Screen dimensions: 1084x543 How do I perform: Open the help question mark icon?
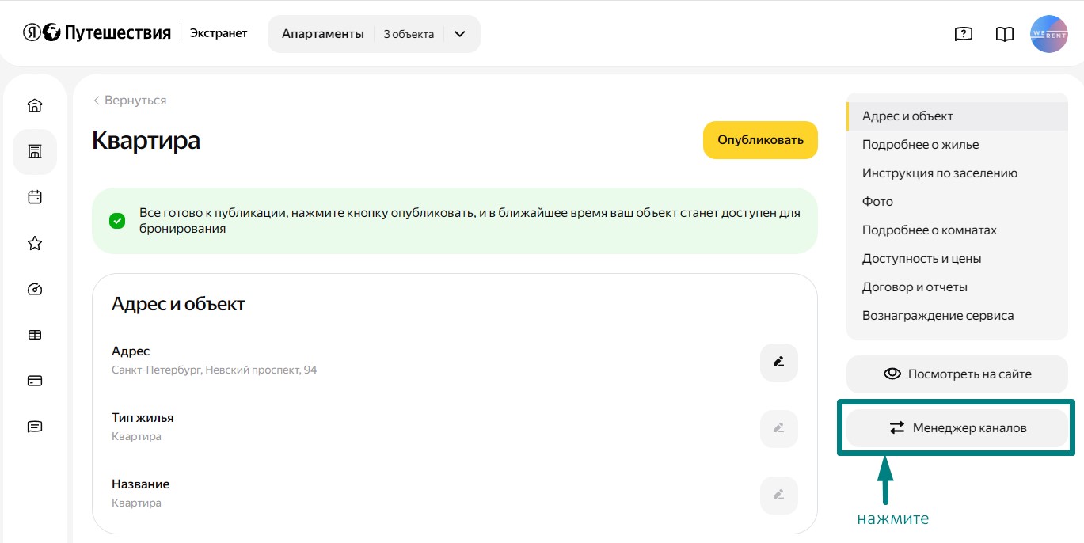964,34
